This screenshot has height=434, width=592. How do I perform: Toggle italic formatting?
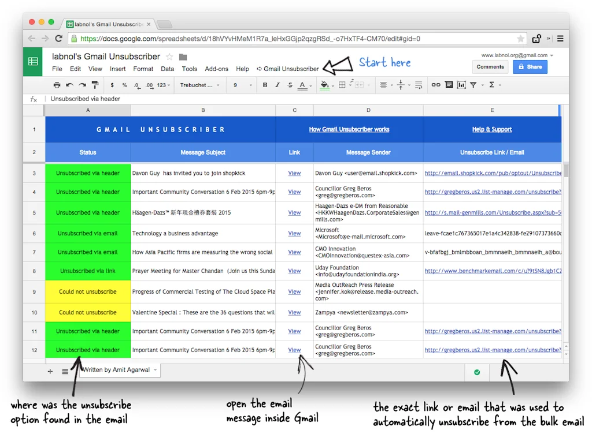click(277, 84)
